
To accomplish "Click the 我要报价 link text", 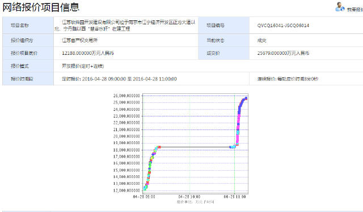I will coord(354,10).
